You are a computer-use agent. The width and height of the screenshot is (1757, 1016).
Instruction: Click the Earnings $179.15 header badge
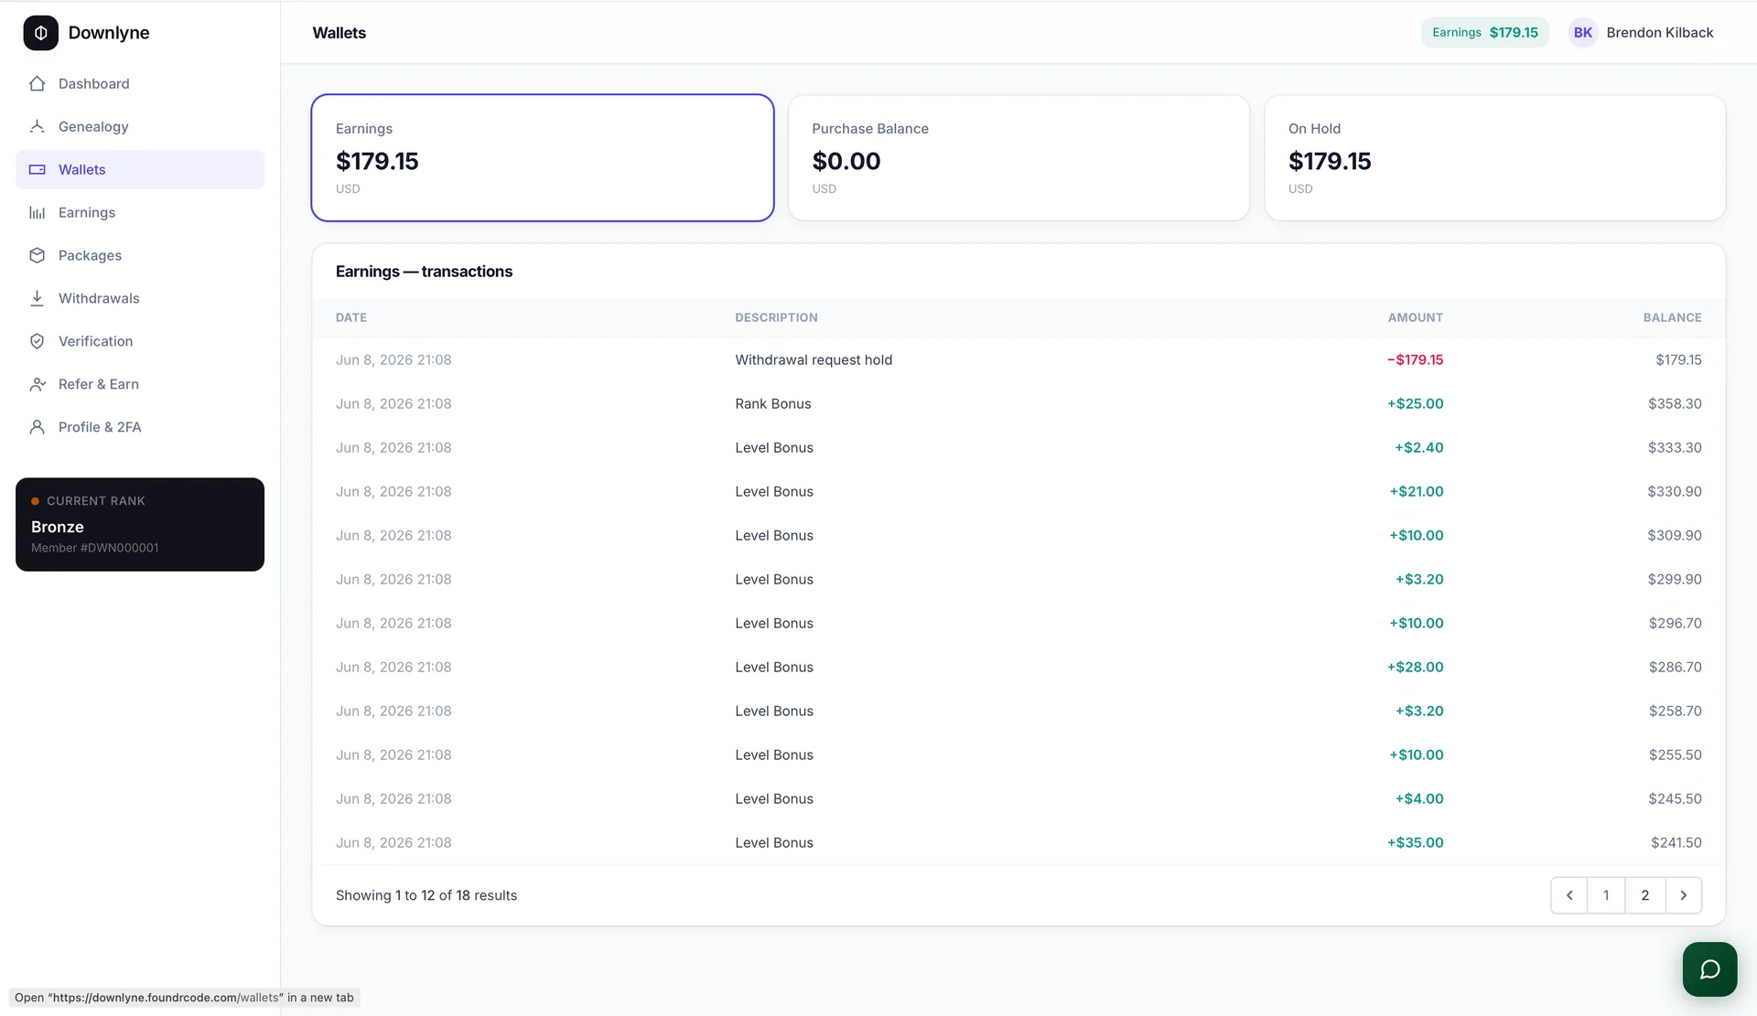click(x=1485, y=33)
